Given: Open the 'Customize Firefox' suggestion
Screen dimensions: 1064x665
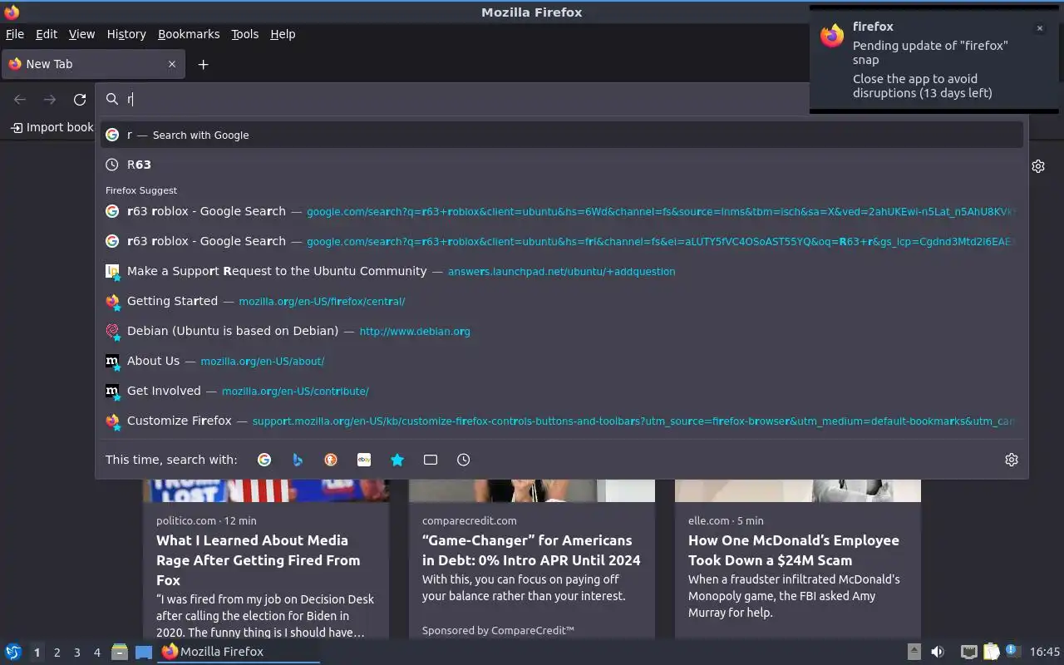Looking at the screenshot, I should [562, 421].
